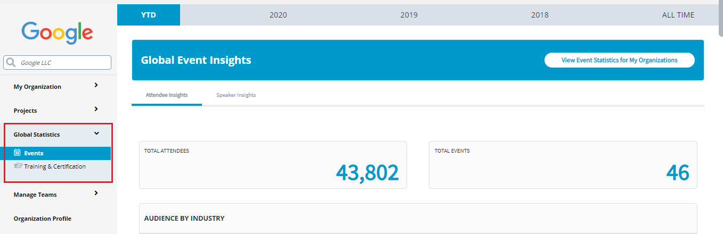The image size is (723, 234).
Task: Click the Global Event Insights heading
Action: [196, 60]
